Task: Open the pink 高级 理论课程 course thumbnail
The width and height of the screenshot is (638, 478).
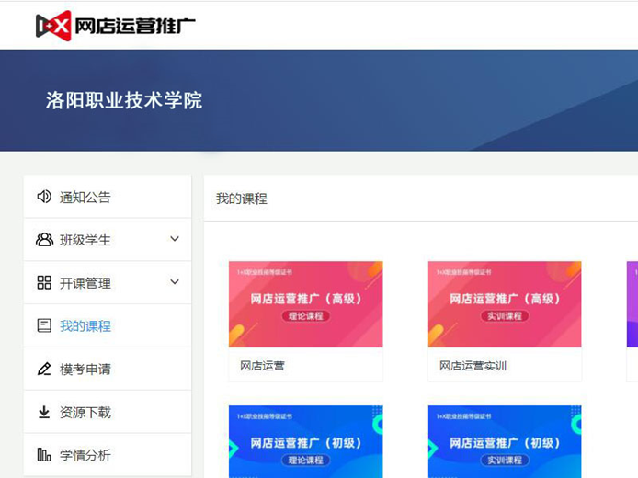Action: click(305, 303)
